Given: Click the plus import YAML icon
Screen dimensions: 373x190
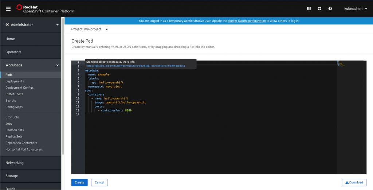Looking at the screenshot, I should point(319,9).
